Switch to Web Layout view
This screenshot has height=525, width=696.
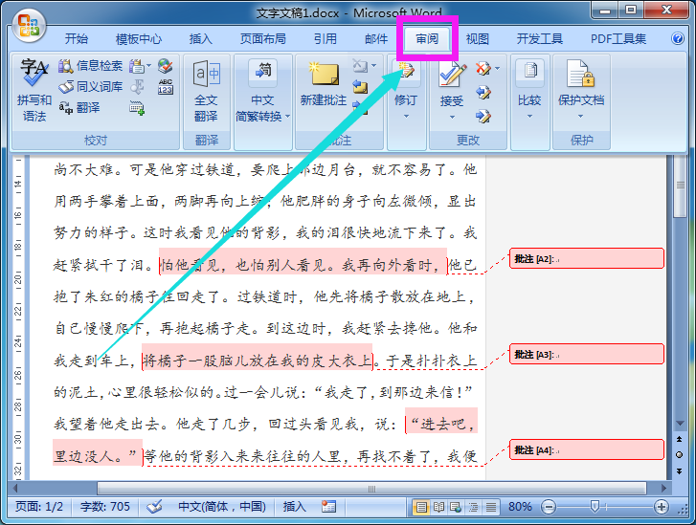[x=456, y=507]
